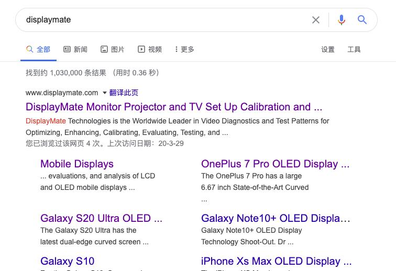Open the Galaxy S10 sitelink
Image resolution: width=396 pixels, height=271 pixels.
pyautogui.click(x=68, y=261)
